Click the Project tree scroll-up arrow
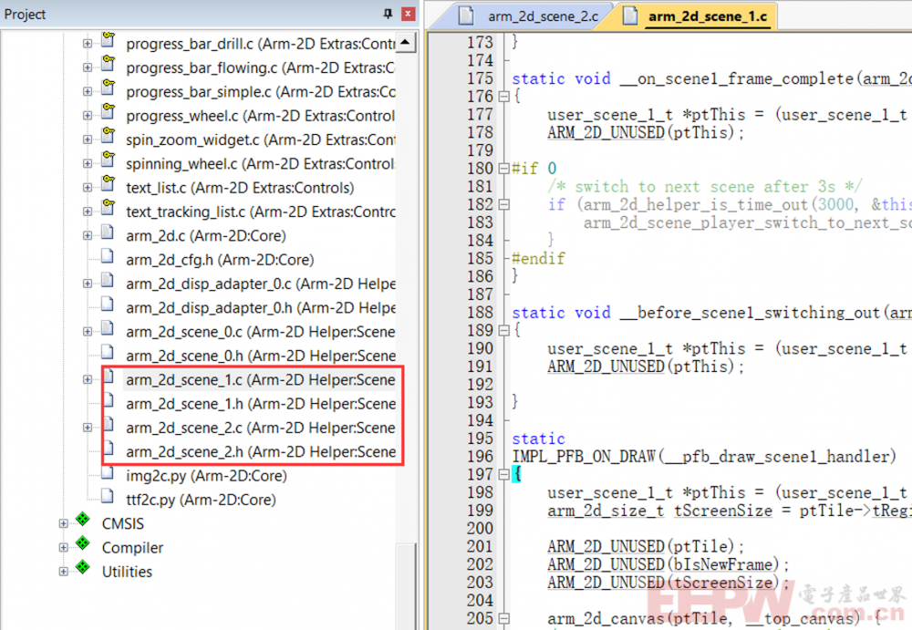912x630 pixels. [406, 43]
